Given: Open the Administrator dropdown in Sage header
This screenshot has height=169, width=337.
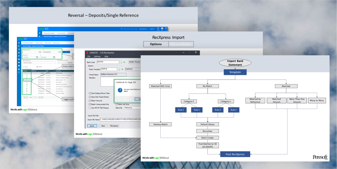Looking at the screenshot, I should pyautogui.click(x=144, y=29).
